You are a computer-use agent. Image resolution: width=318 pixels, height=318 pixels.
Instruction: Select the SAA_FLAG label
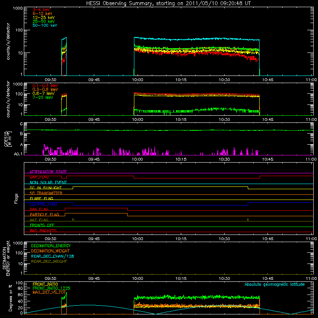click(39, 209)
